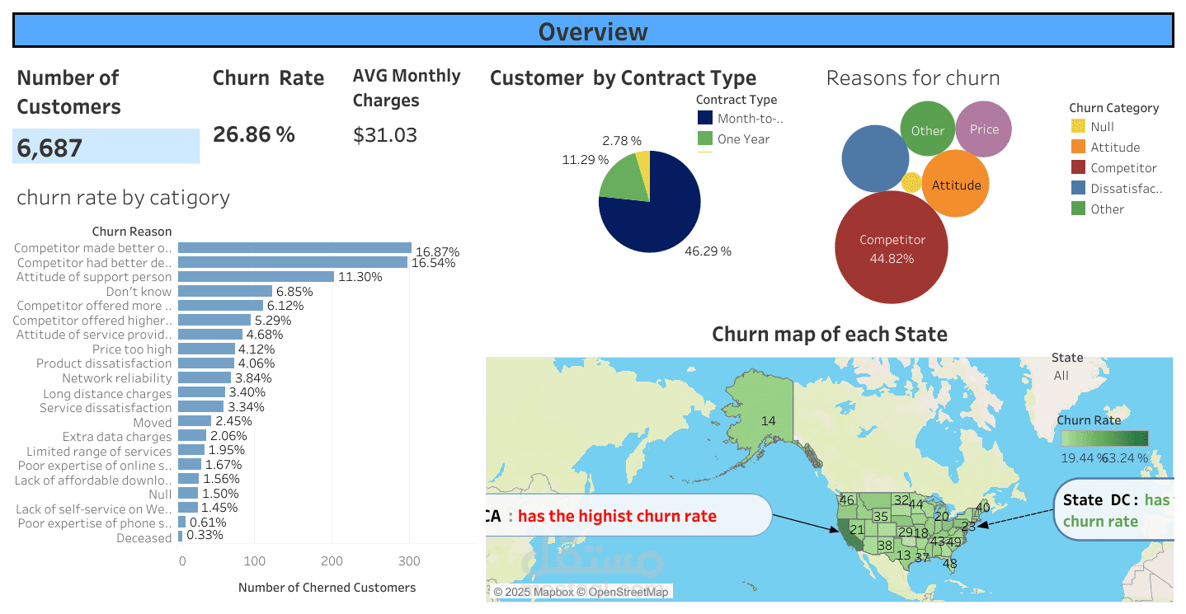Select the Attitude of support person bar
The width and height of the screenshot is (1186, 614).
256,277
